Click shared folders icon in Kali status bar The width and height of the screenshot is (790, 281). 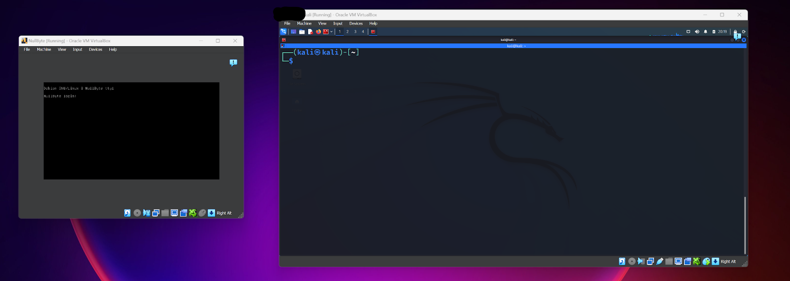[669, 261]
